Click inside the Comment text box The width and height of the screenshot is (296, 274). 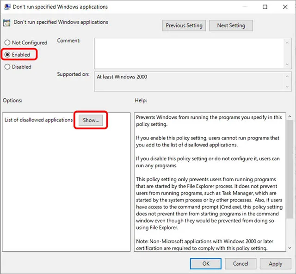189,53
